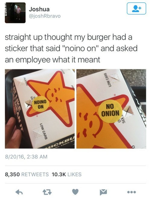Open the right burger box photo
This screenshot has height=198, width=151.
(111, 109)
